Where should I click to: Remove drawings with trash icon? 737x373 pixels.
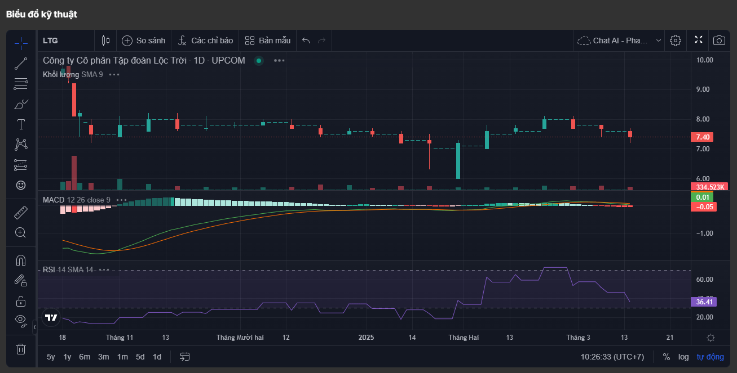[x=21, y=349]
